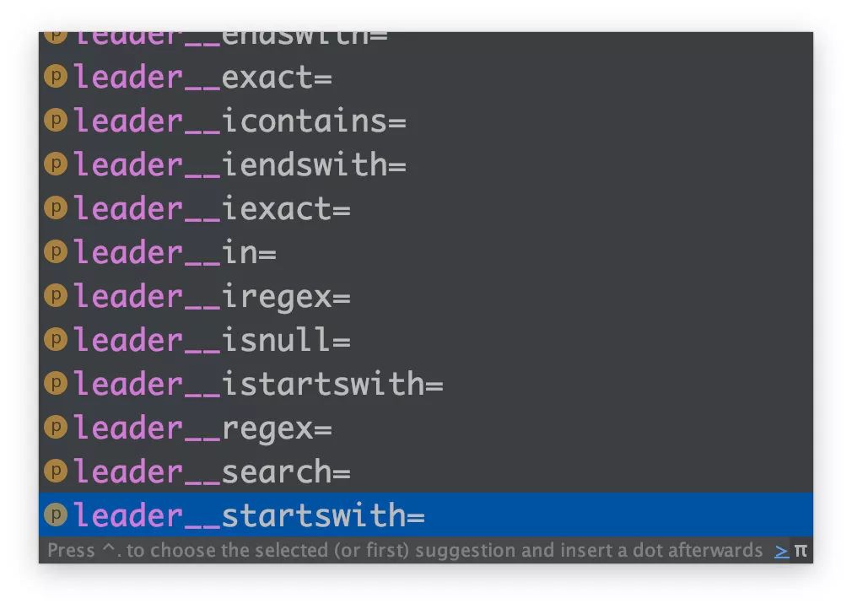Select the leader__exact= suggestion
Screen dimensions: 852x609
pos(202,78)
